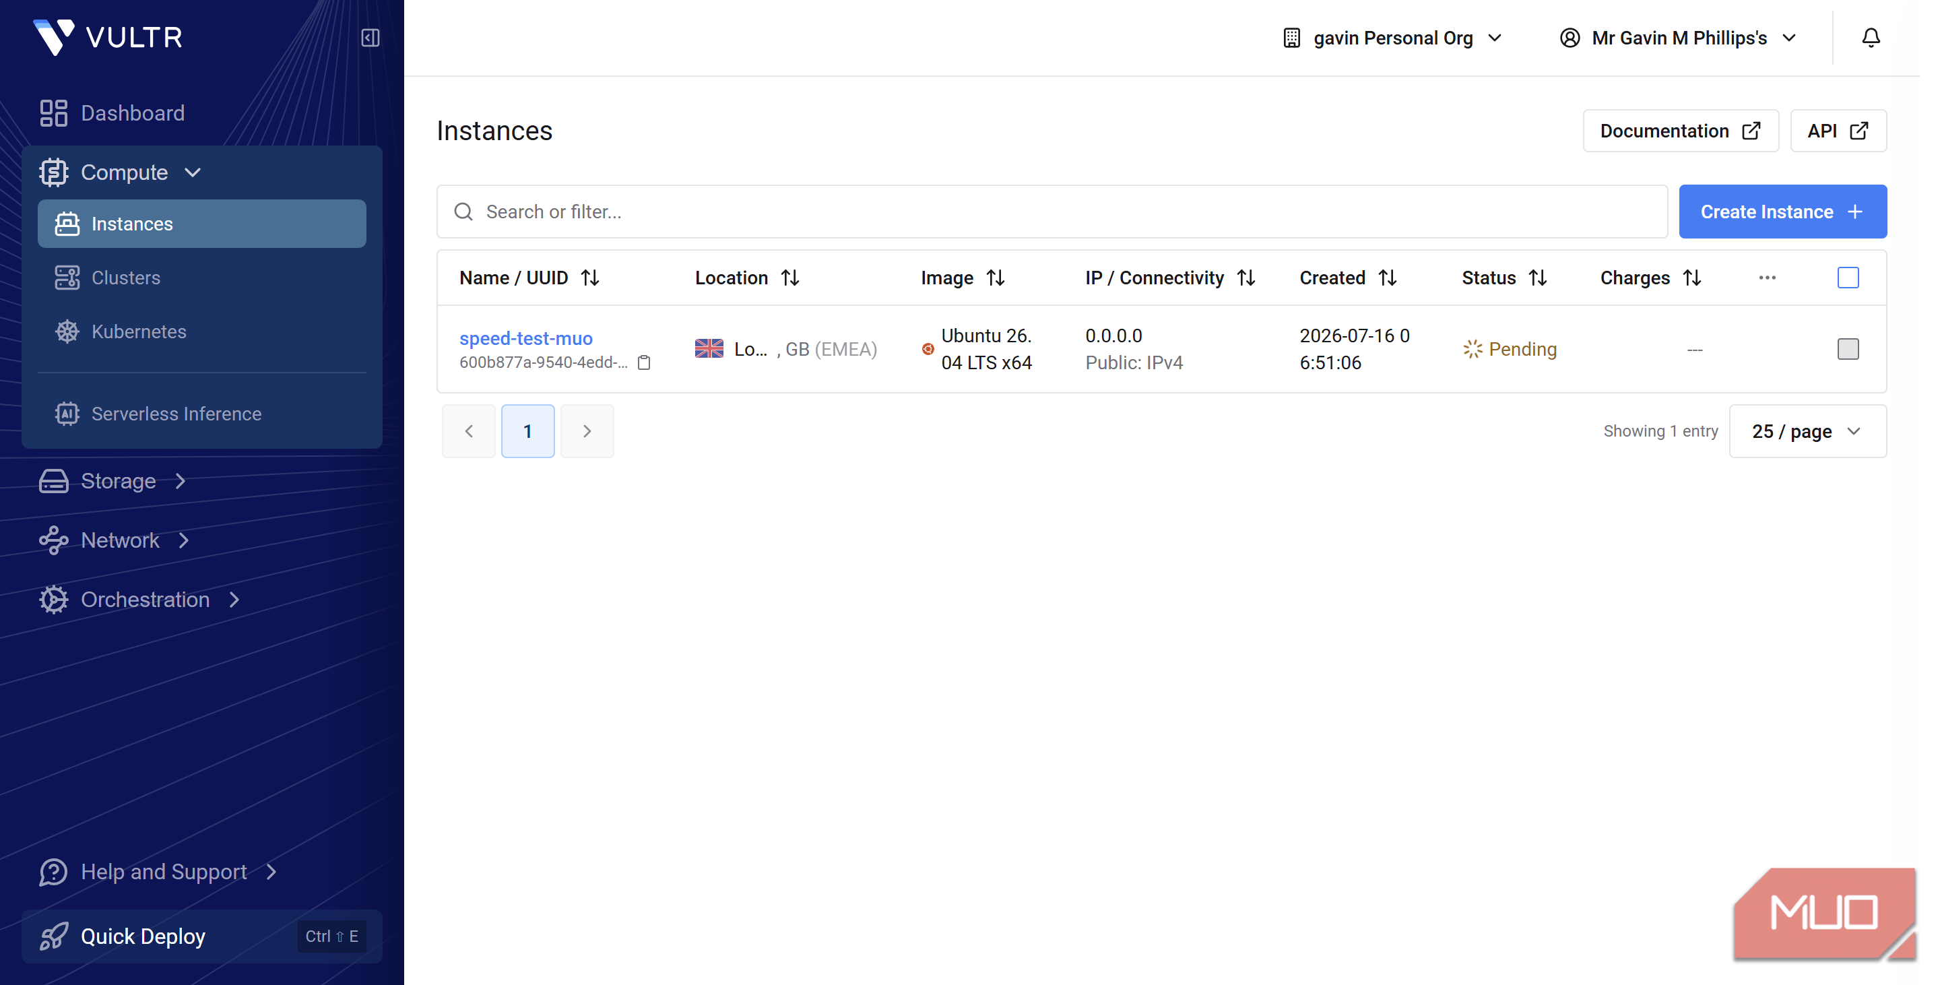Click the Network nodes icon
The image size is (1940, 985).
pos(53,540)
